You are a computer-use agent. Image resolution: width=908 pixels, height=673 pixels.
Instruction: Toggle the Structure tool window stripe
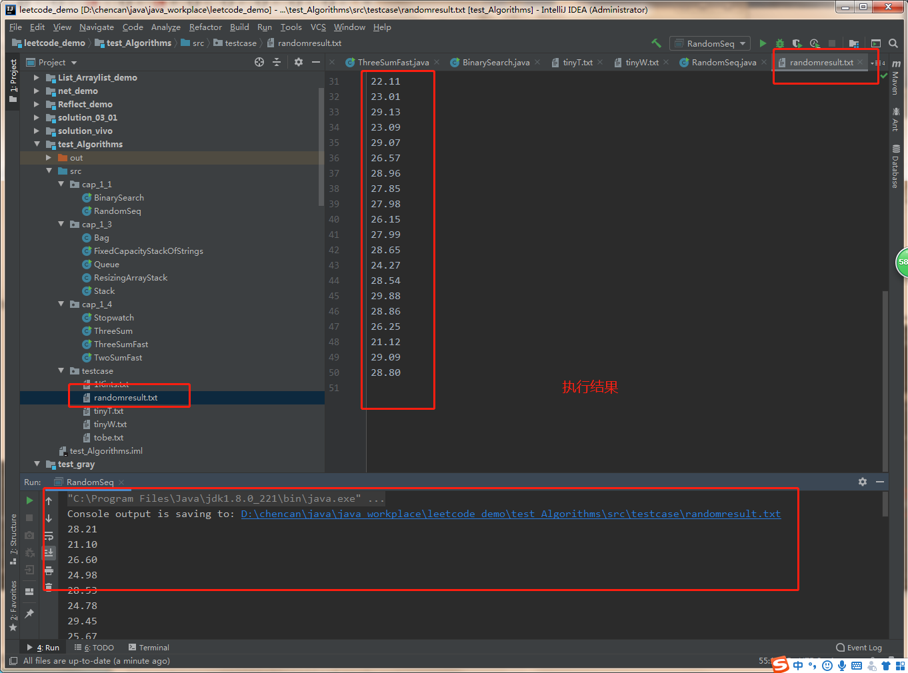pos(13,539)
